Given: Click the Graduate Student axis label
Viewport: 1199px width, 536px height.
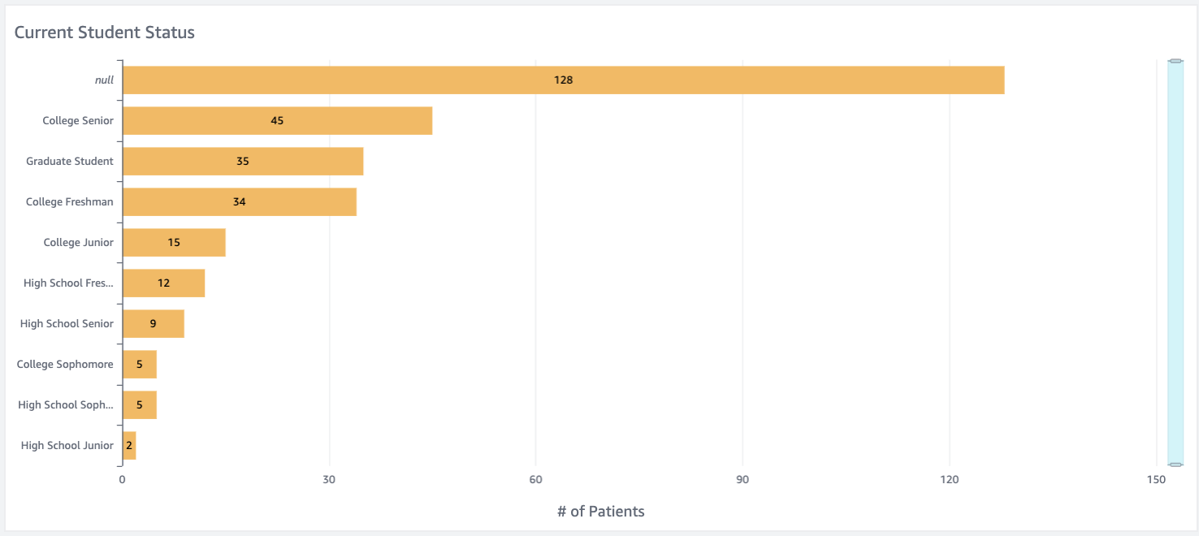Looking at the screenshot, I should (x=70, y=162).
